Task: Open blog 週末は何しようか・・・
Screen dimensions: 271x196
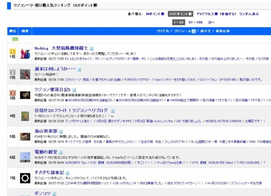Action: 55,69
